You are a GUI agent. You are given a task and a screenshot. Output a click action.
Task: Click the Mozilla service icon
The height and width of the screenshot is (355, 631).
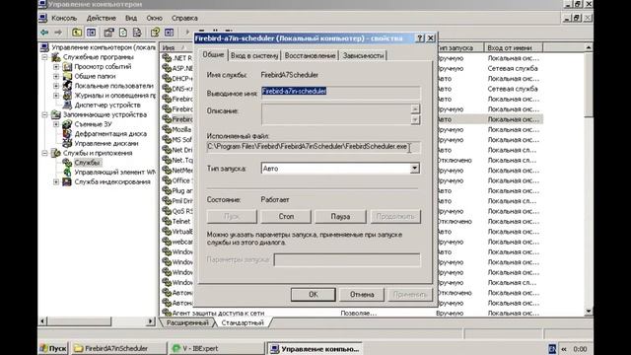pyautogui.click(x=167, y=129)
